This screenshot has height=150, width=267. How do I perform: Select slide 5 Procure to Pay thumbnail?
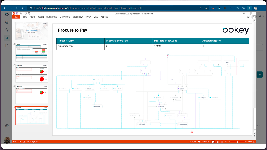pos(32,116)
